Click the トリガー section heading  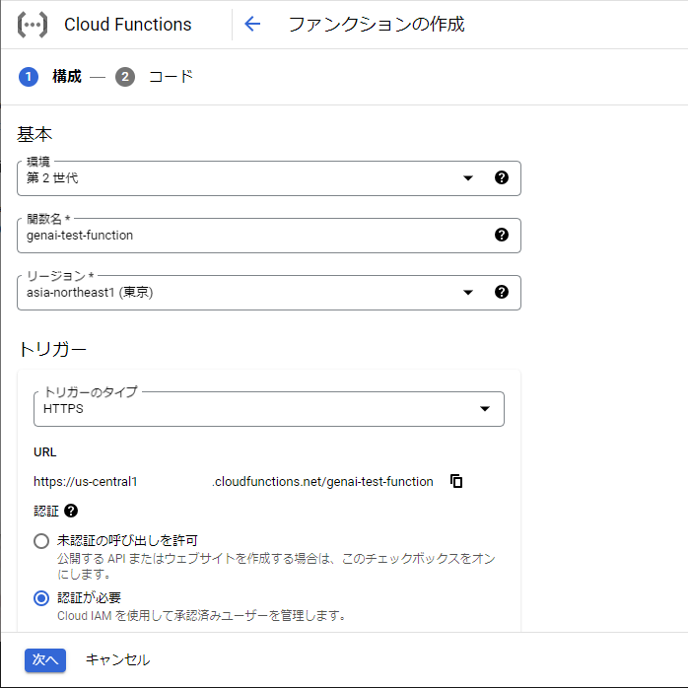tap(52, 350)
